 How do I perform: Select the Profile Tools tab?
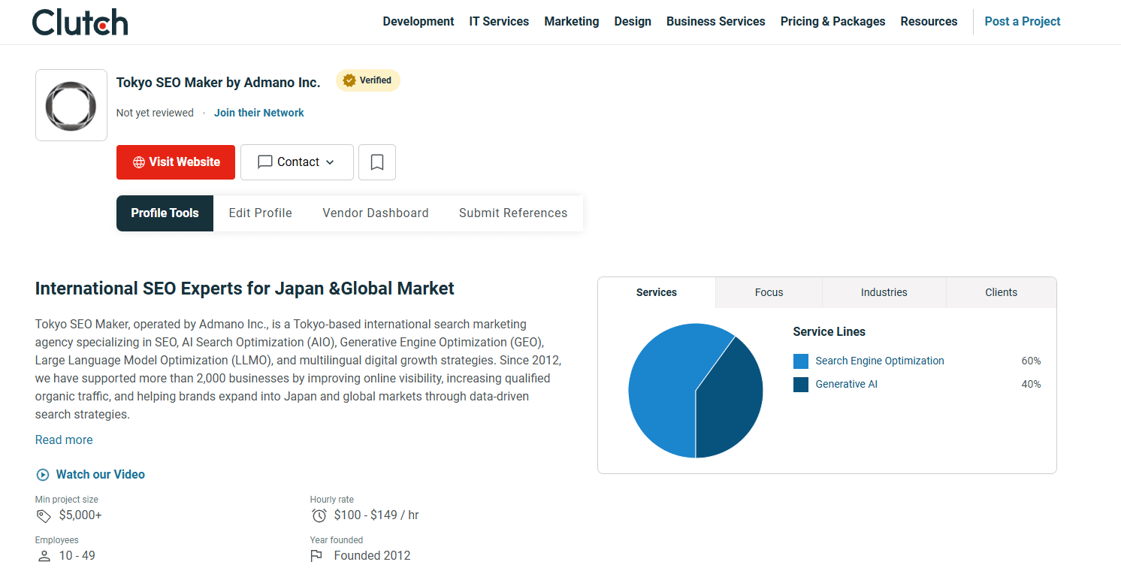click(165, 213)
